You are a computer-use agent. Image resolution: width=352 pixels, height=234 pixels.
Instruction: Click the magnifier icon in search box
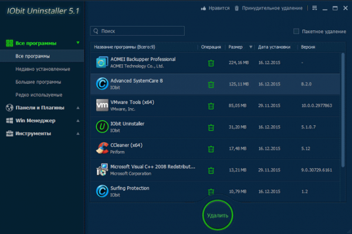click(96, 31)
